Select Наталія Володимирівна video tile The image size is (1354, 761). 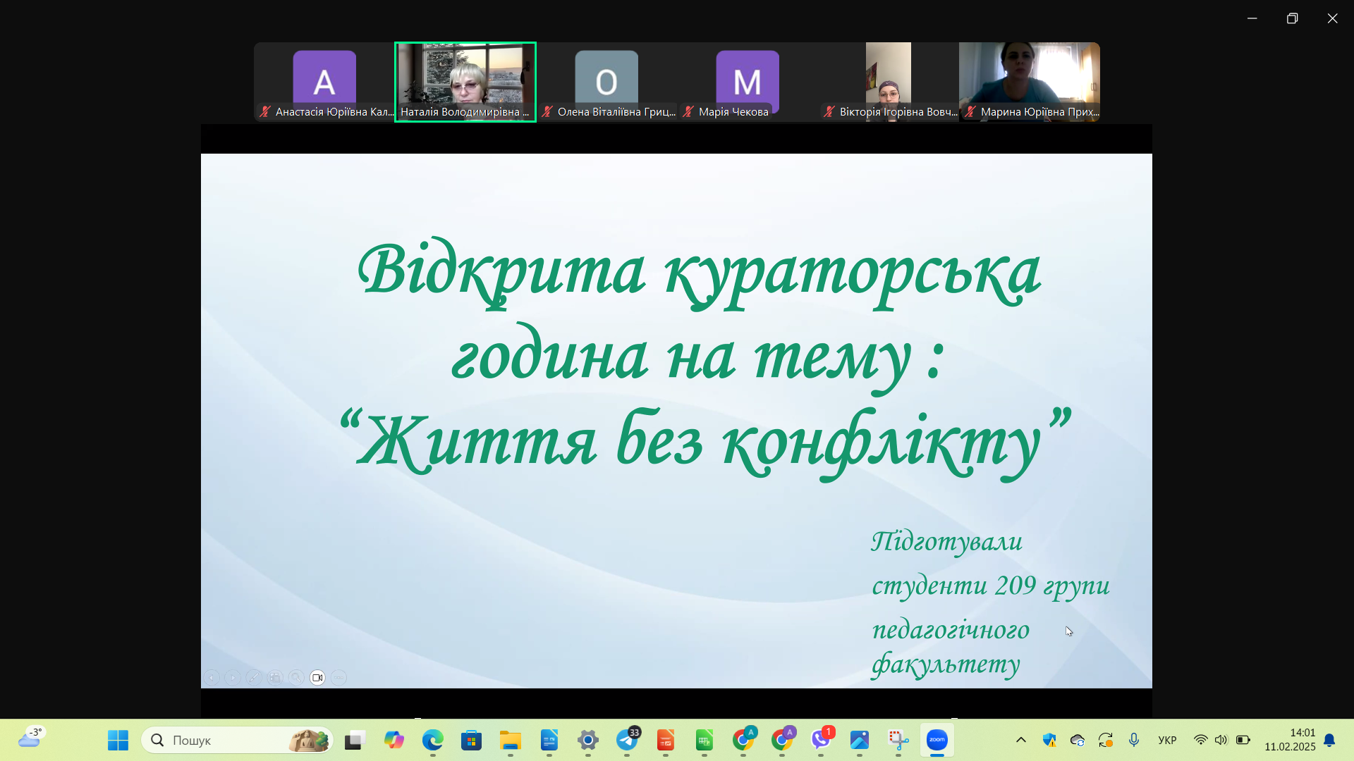pos(465,82)
